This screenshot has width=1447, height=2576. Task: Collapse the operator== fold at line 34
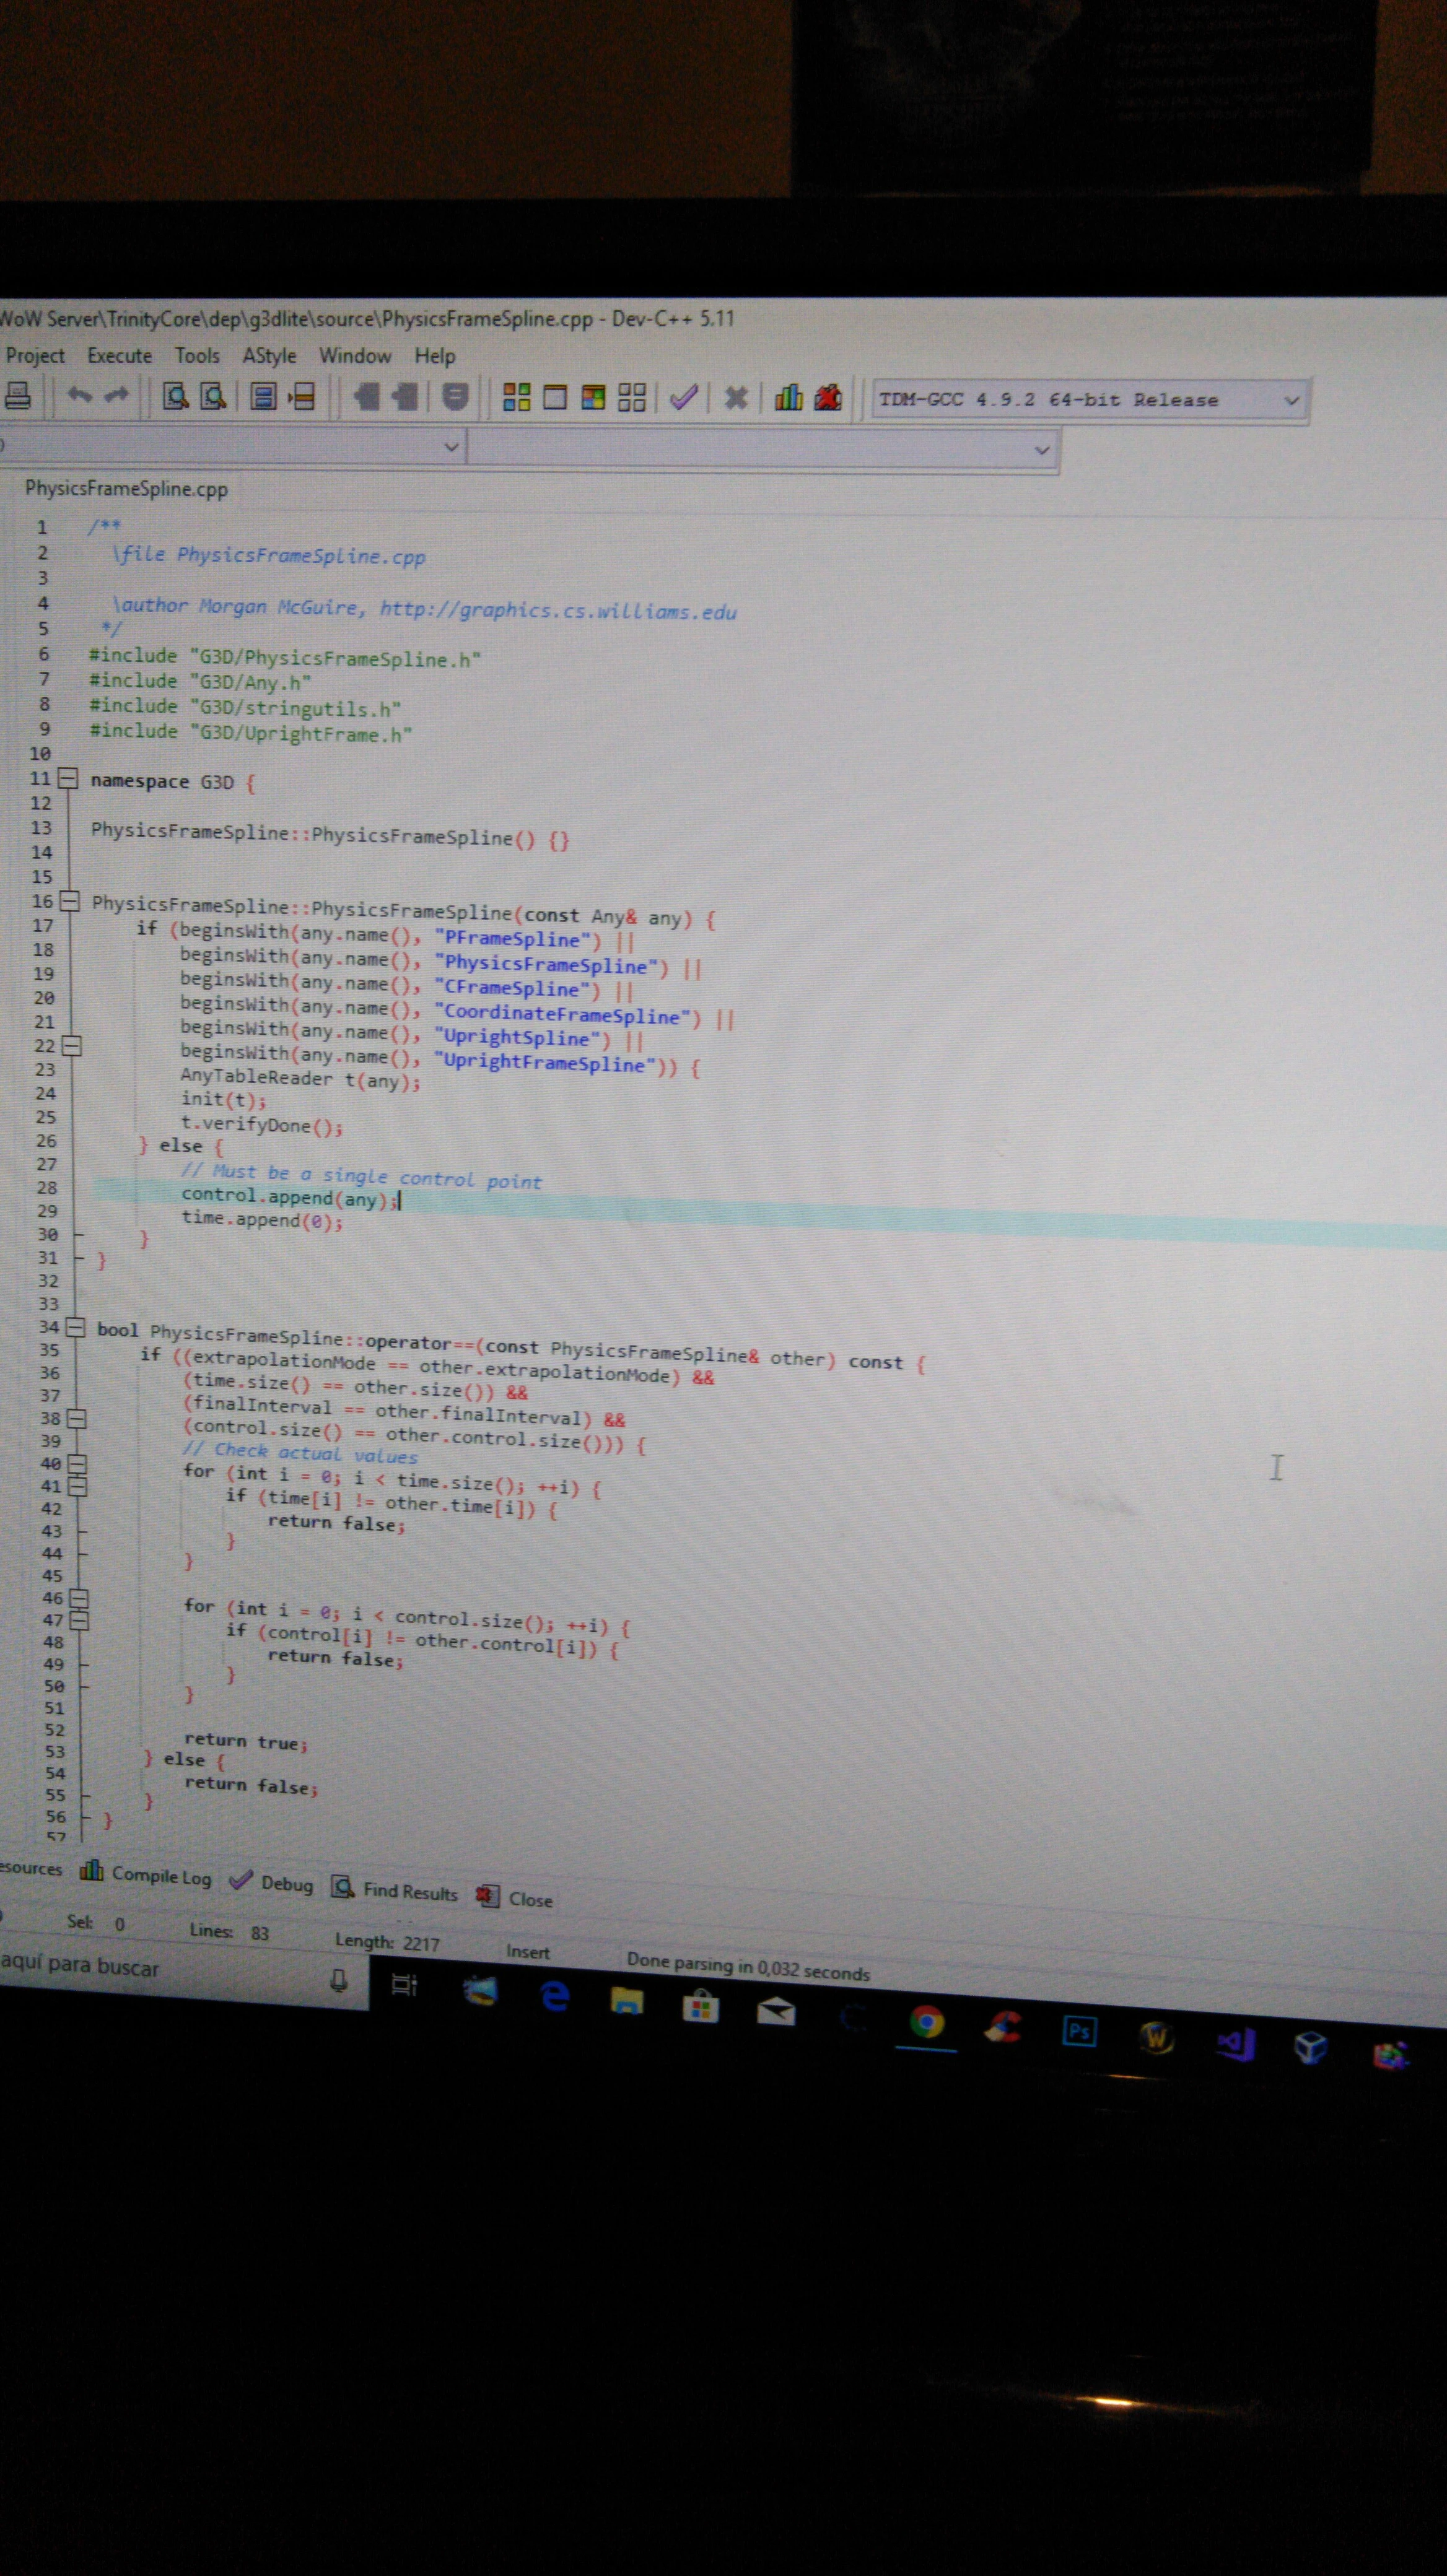(75, 1328)
